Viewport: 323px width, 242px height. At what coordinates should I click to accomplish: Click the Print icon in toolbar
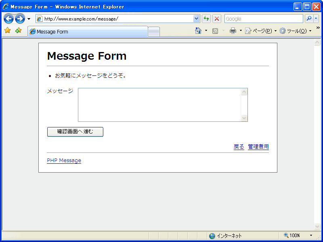pos(233,31)
